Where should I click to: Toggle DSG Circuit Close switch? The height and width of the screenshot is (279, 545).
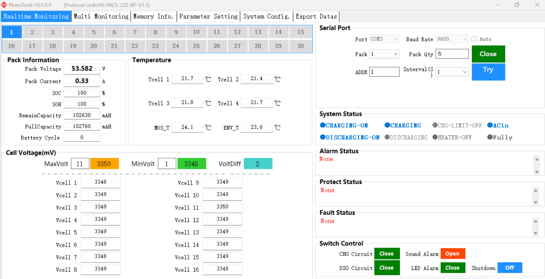pyautogui.click(x=387, y=268)
